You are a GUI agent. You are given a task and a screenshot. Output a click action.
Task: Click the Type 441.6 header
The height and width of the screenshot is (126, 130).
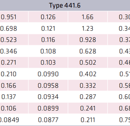click(x=65, y=6)
